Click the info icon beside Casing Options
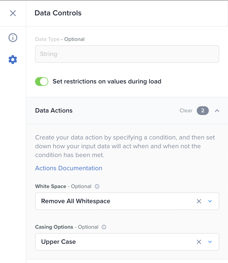The height and width of the screenshot is (263, 228). pos(104,227)
